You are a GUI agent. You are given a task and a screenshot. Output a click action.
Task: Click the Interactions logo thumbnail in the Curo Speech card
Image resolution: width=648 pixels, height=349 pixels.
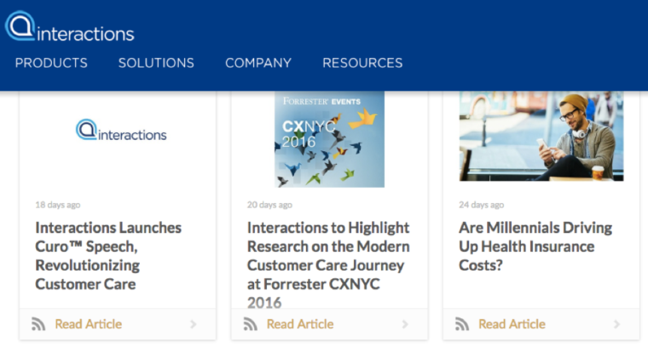[121, 131]
